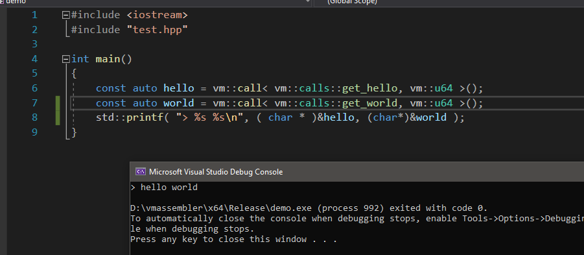Click the std namespace on line 8
This screenshot has height=255, width=584.
(105, 117)
